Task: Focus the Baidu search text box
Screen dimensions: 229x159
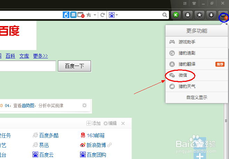Action: [28, 66]
